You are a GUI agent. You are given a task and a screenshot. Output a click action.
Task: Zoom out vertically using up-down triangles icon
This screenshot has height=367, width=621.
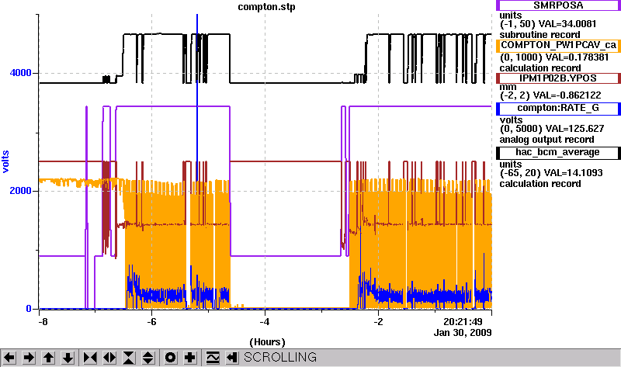pos(148,358)
